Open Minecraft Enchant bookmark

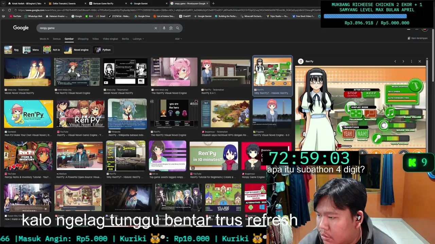pos(252,16)
